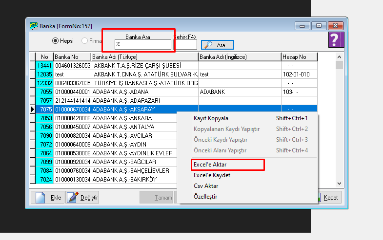Choose Önceki Kaydı Yapıştır menu entry

pyautogui.click(x=247, y=140)
